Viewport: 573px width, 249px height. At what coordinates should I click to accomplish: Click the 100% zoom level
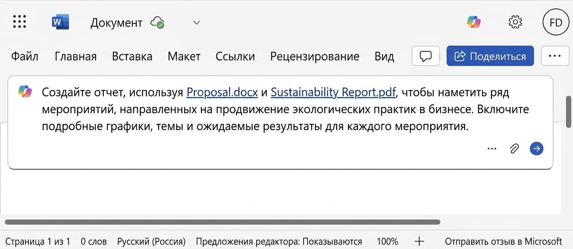tap(387, 242)
